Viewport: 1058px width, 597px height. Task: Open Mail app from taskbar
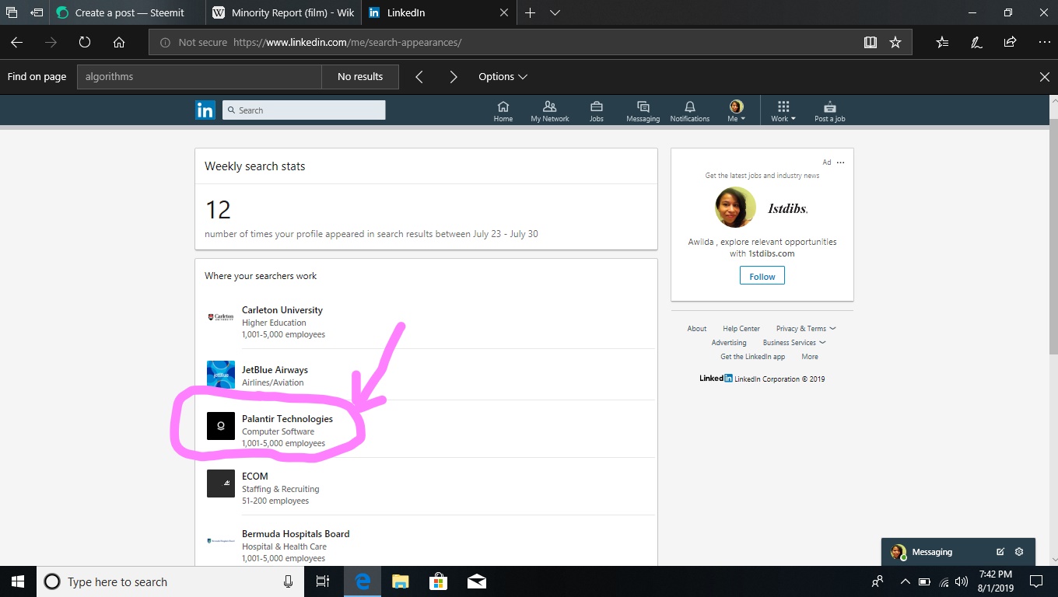(x=477, y=581)
